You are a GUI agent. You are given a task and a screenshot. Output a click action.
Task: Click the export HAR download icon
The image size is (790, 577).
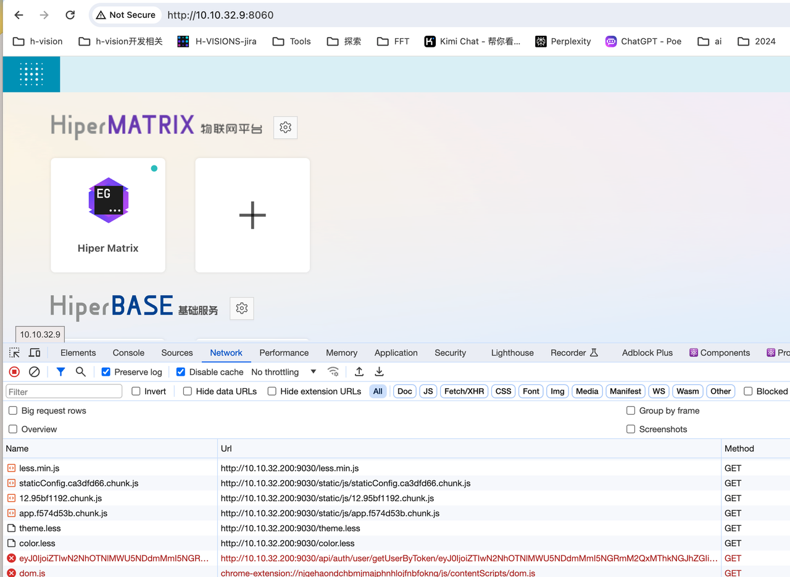click(x=380, y=372)
